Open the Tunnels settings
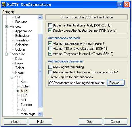132x128 pixels. click(x=26, y=105)
